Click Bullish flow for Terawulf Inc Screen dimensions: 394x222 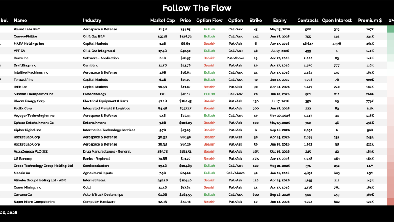(209, 80)
